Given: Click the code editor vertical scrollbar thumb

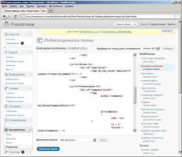Looking at the screenshot, I should [135, 95].
